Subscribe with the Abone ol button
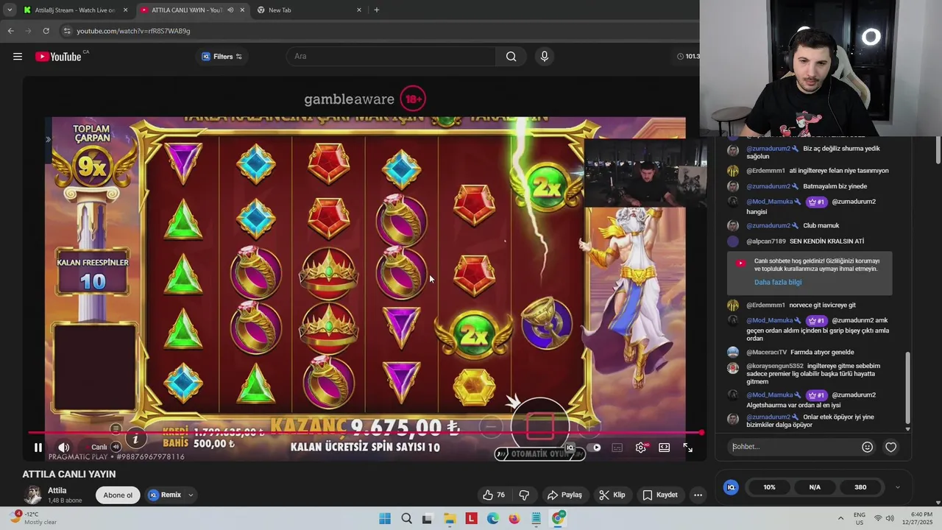942x530 pixels. 118,495
